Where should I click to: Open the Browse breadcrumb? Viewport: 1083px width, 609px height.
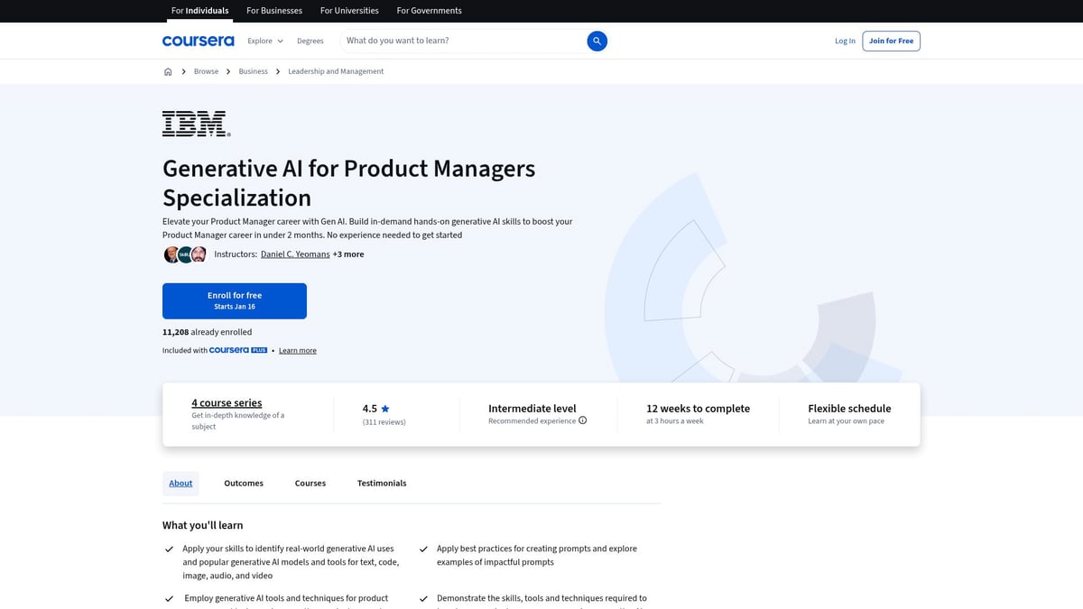pyautogui.click(x=206, y=71)
